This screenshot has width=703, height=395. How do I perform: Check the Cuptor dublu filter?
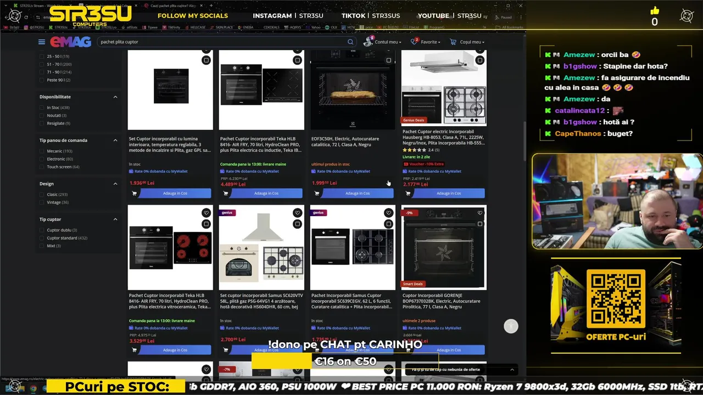coord(42,230)
